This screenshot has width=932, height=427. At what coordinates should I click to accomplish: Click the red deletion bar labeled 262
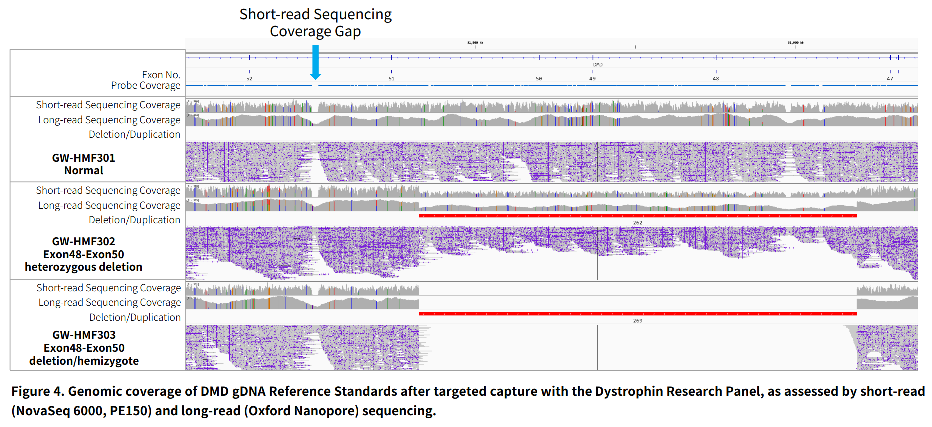[637, 216]
